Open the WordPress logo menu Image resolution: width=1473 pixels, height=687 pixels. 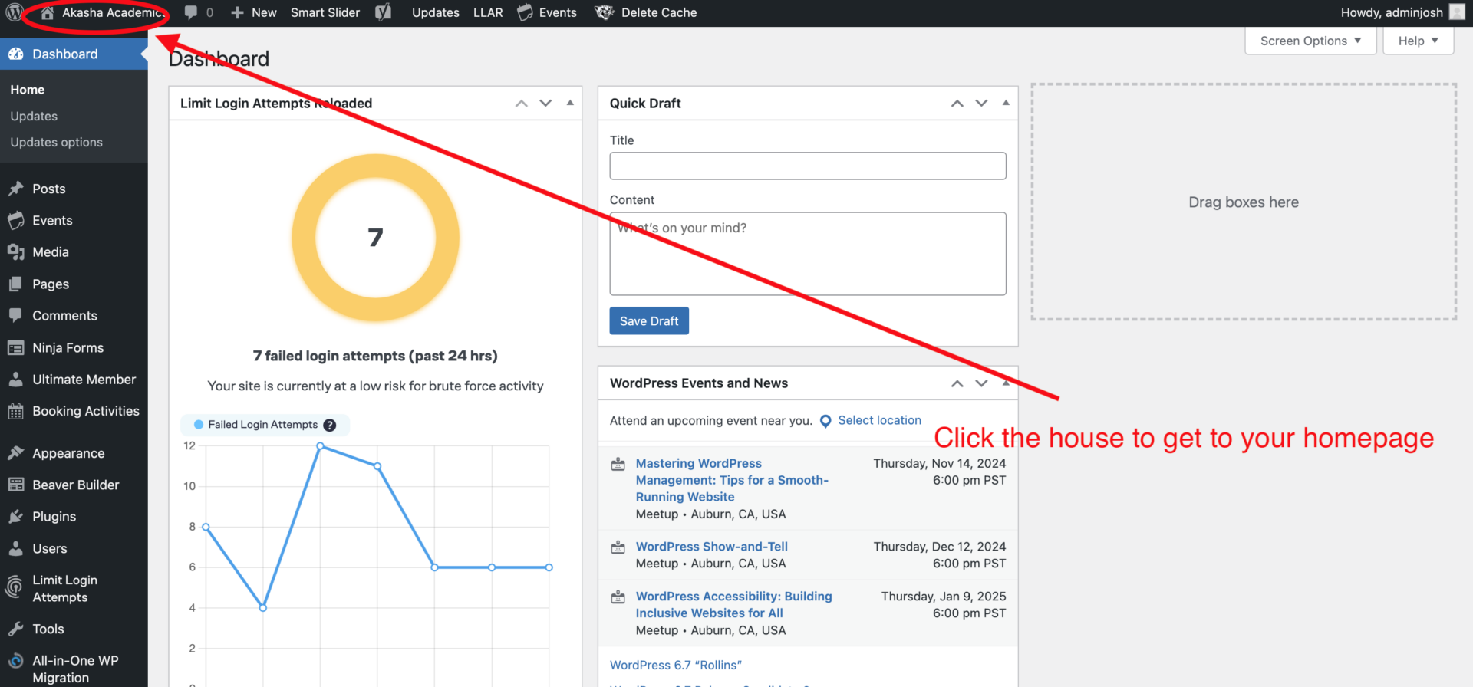click(x=14, y=13)
